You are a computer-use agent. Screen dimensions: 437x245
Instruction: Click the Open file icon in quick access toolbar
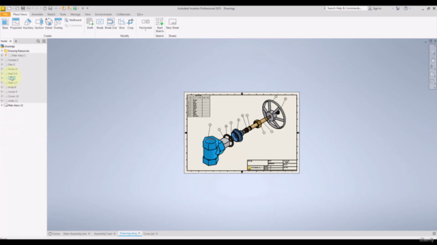pyautogui.click(x=17, y=8)
